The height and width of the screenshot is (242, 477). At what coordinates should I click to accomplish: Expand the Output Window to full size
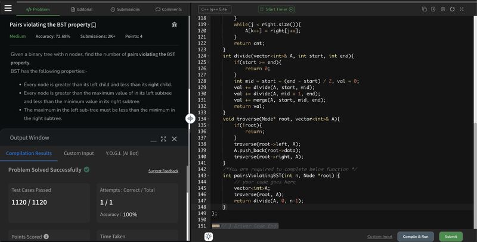point(163,139)
